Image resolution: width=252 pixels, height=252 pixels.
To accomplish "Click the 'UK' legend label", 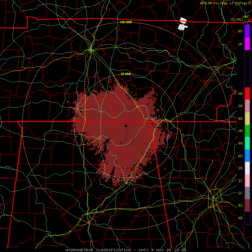I will 241,44.
